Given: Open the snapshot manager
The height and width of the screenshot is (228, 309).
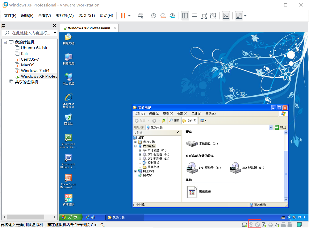Looking at the screenshot, I should tap(172, 16).
